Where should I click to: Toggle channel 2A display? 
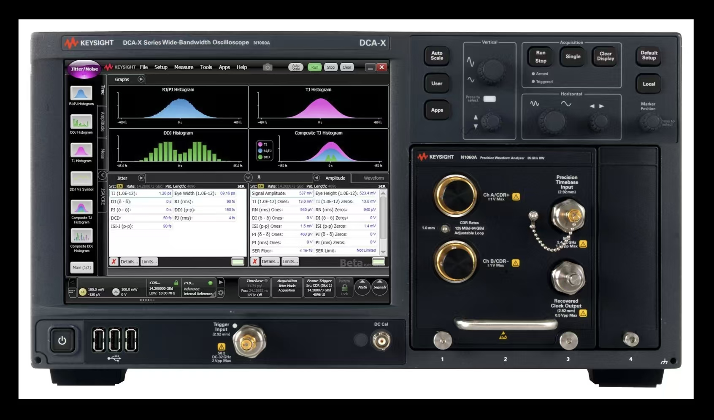pos(116,292)
